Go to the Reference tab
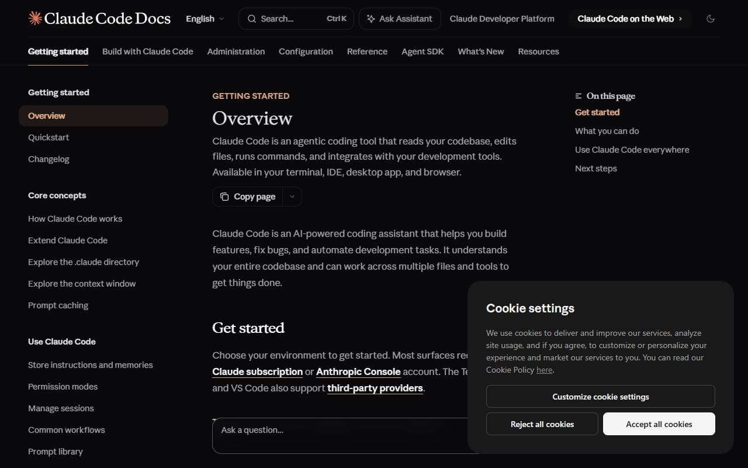 coord(367,51)
